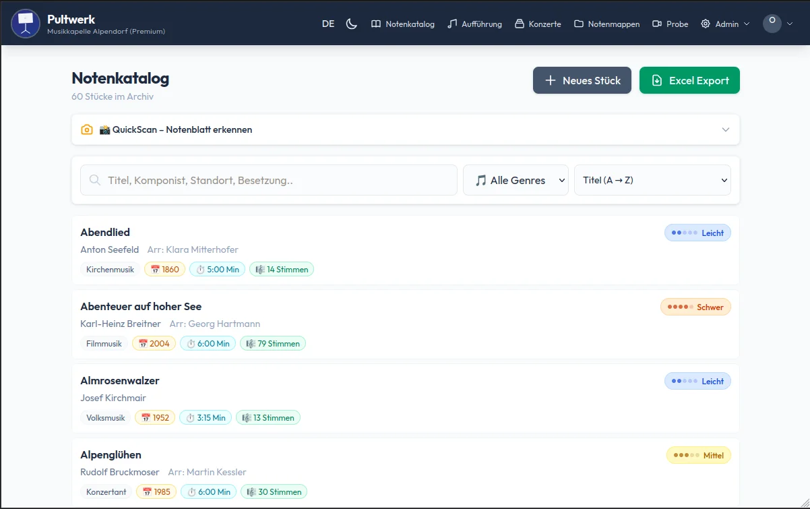Click the Excel Export button
The image size is (810, 509).
689,80
